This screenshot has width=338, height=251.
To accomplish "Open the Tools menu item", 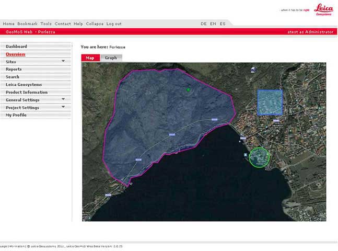I will (x=46, y=24).
